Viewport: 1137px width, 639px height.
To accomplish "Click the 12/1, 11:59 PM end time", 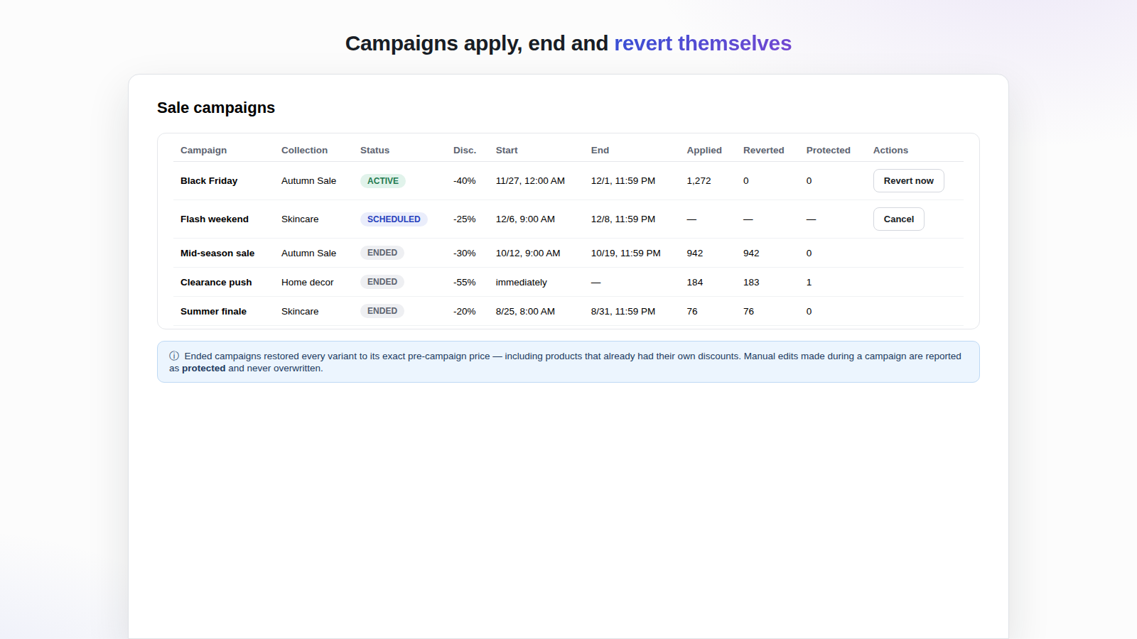I will [623, 181].
